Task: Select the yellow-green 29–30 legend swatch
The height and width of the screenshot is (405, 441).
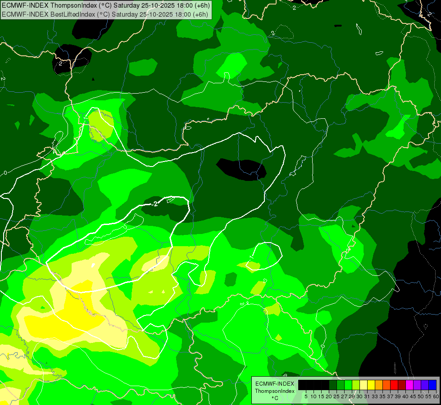Action: (356, 385)
